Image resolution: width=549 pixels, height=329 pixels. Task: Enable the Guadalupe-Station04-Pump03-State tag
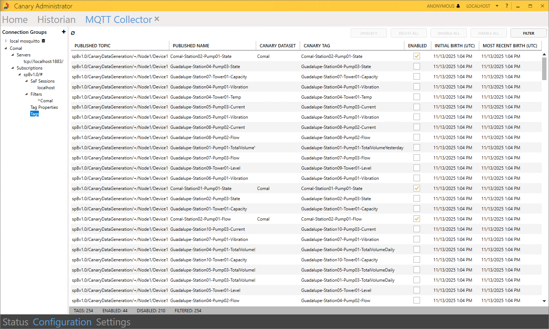point(417,66)
